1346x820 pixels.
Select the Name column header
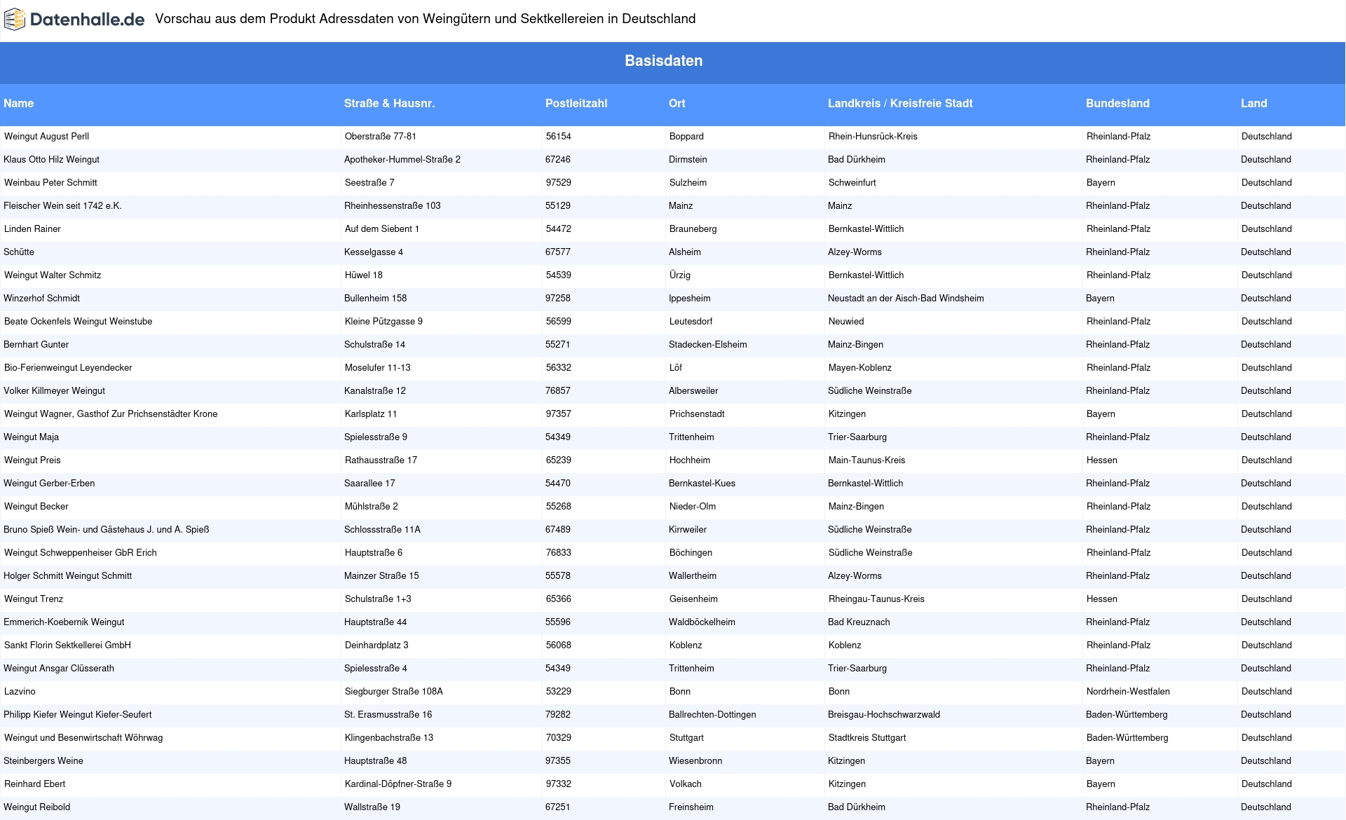[18, 103]
